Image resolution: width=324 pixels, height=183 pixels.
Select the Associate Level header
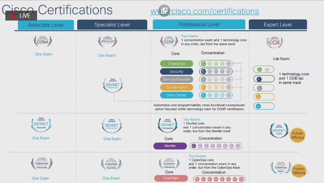click(x=46, y=25)
